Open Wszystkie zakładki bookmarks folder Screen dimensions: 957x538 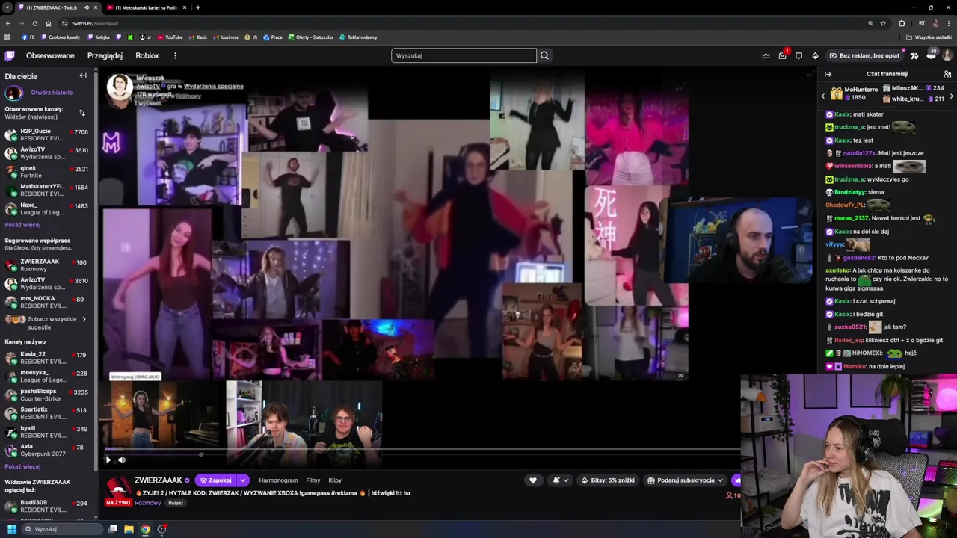(x=929, y=37)
